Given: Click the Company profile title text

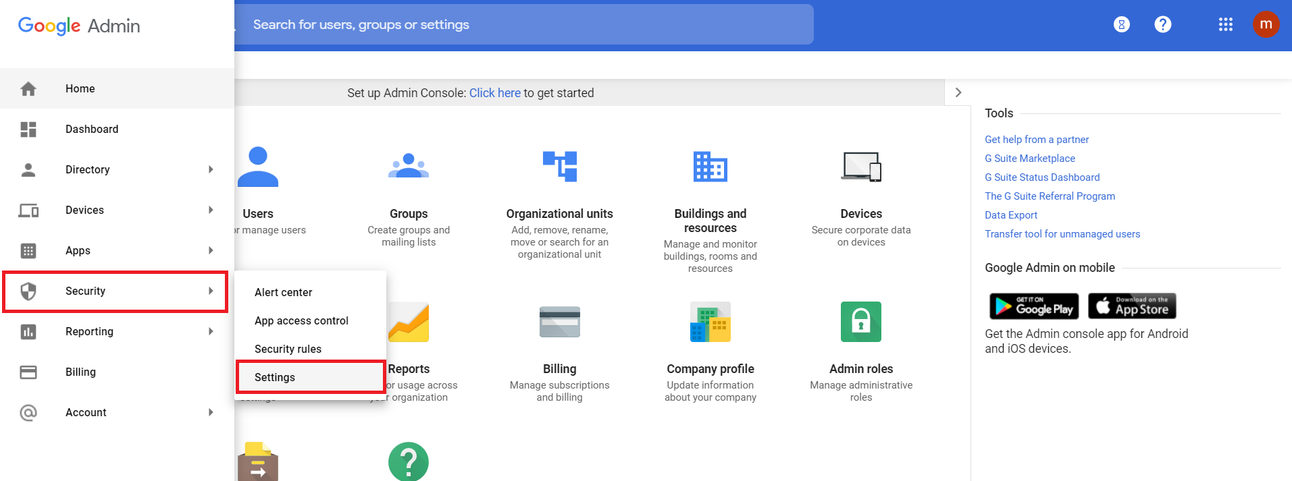Looking at the screenshot, I should pyautogui.click(x=710, y=369).
